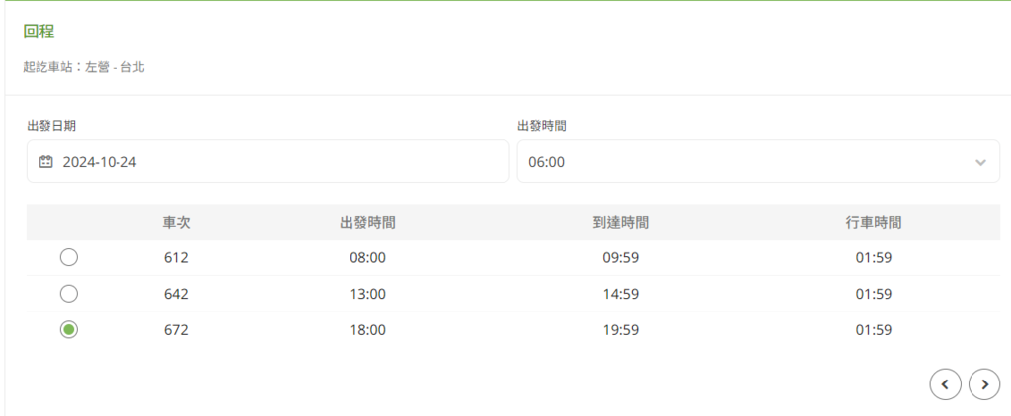Screen dimensions: 1011x416
Task: Go to the previous page of trains
Action: point(945,384)
